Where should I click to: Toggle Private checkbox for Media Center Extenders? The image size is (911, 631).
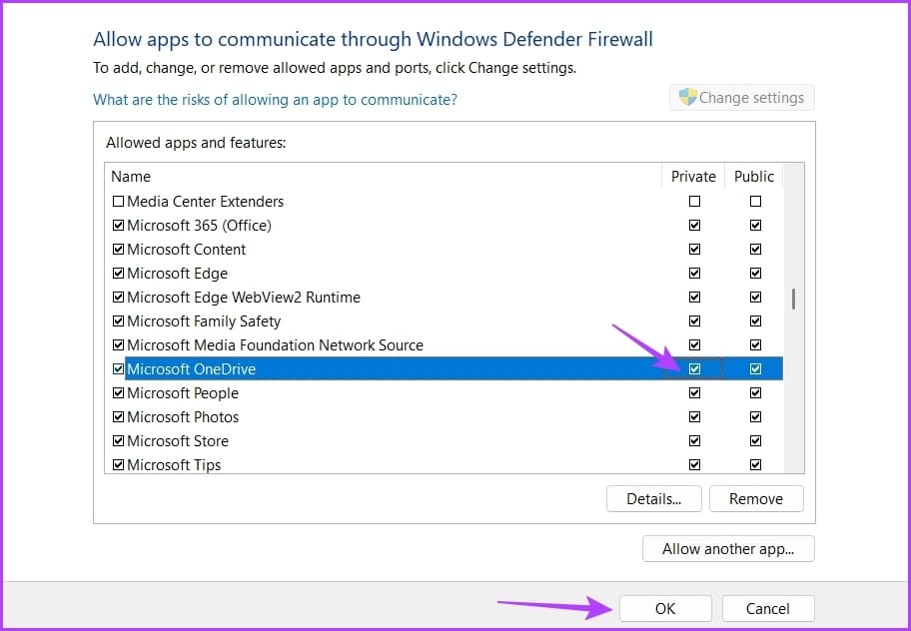coord(694,202)
